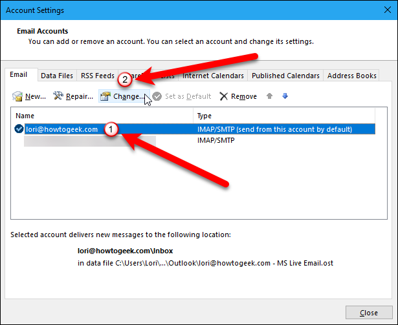The height and width of the screenshot is (325, 398).
Task: Click the Remove X icon
Action: click(224, 96)
